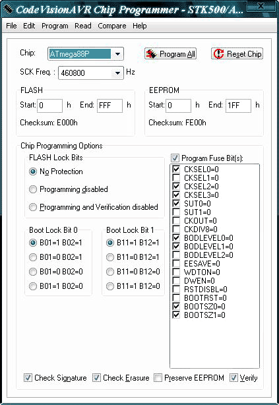Select B11=1 B12=0 boot lock option
Screen dimensions: 279x405
point(110,286)
